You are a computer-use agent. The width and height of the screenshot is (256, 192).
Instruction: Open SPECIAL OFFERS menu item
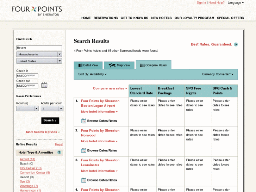pos(230,18)
